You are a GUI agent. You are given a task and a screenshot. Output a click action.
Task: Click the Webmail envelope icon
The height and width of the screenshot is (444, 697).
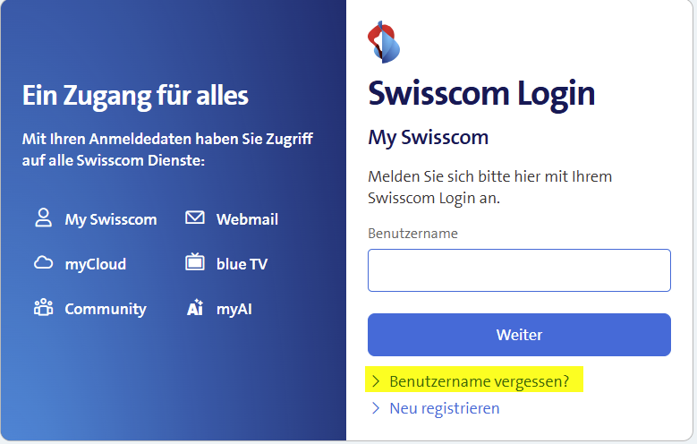[x=195, y=218]
